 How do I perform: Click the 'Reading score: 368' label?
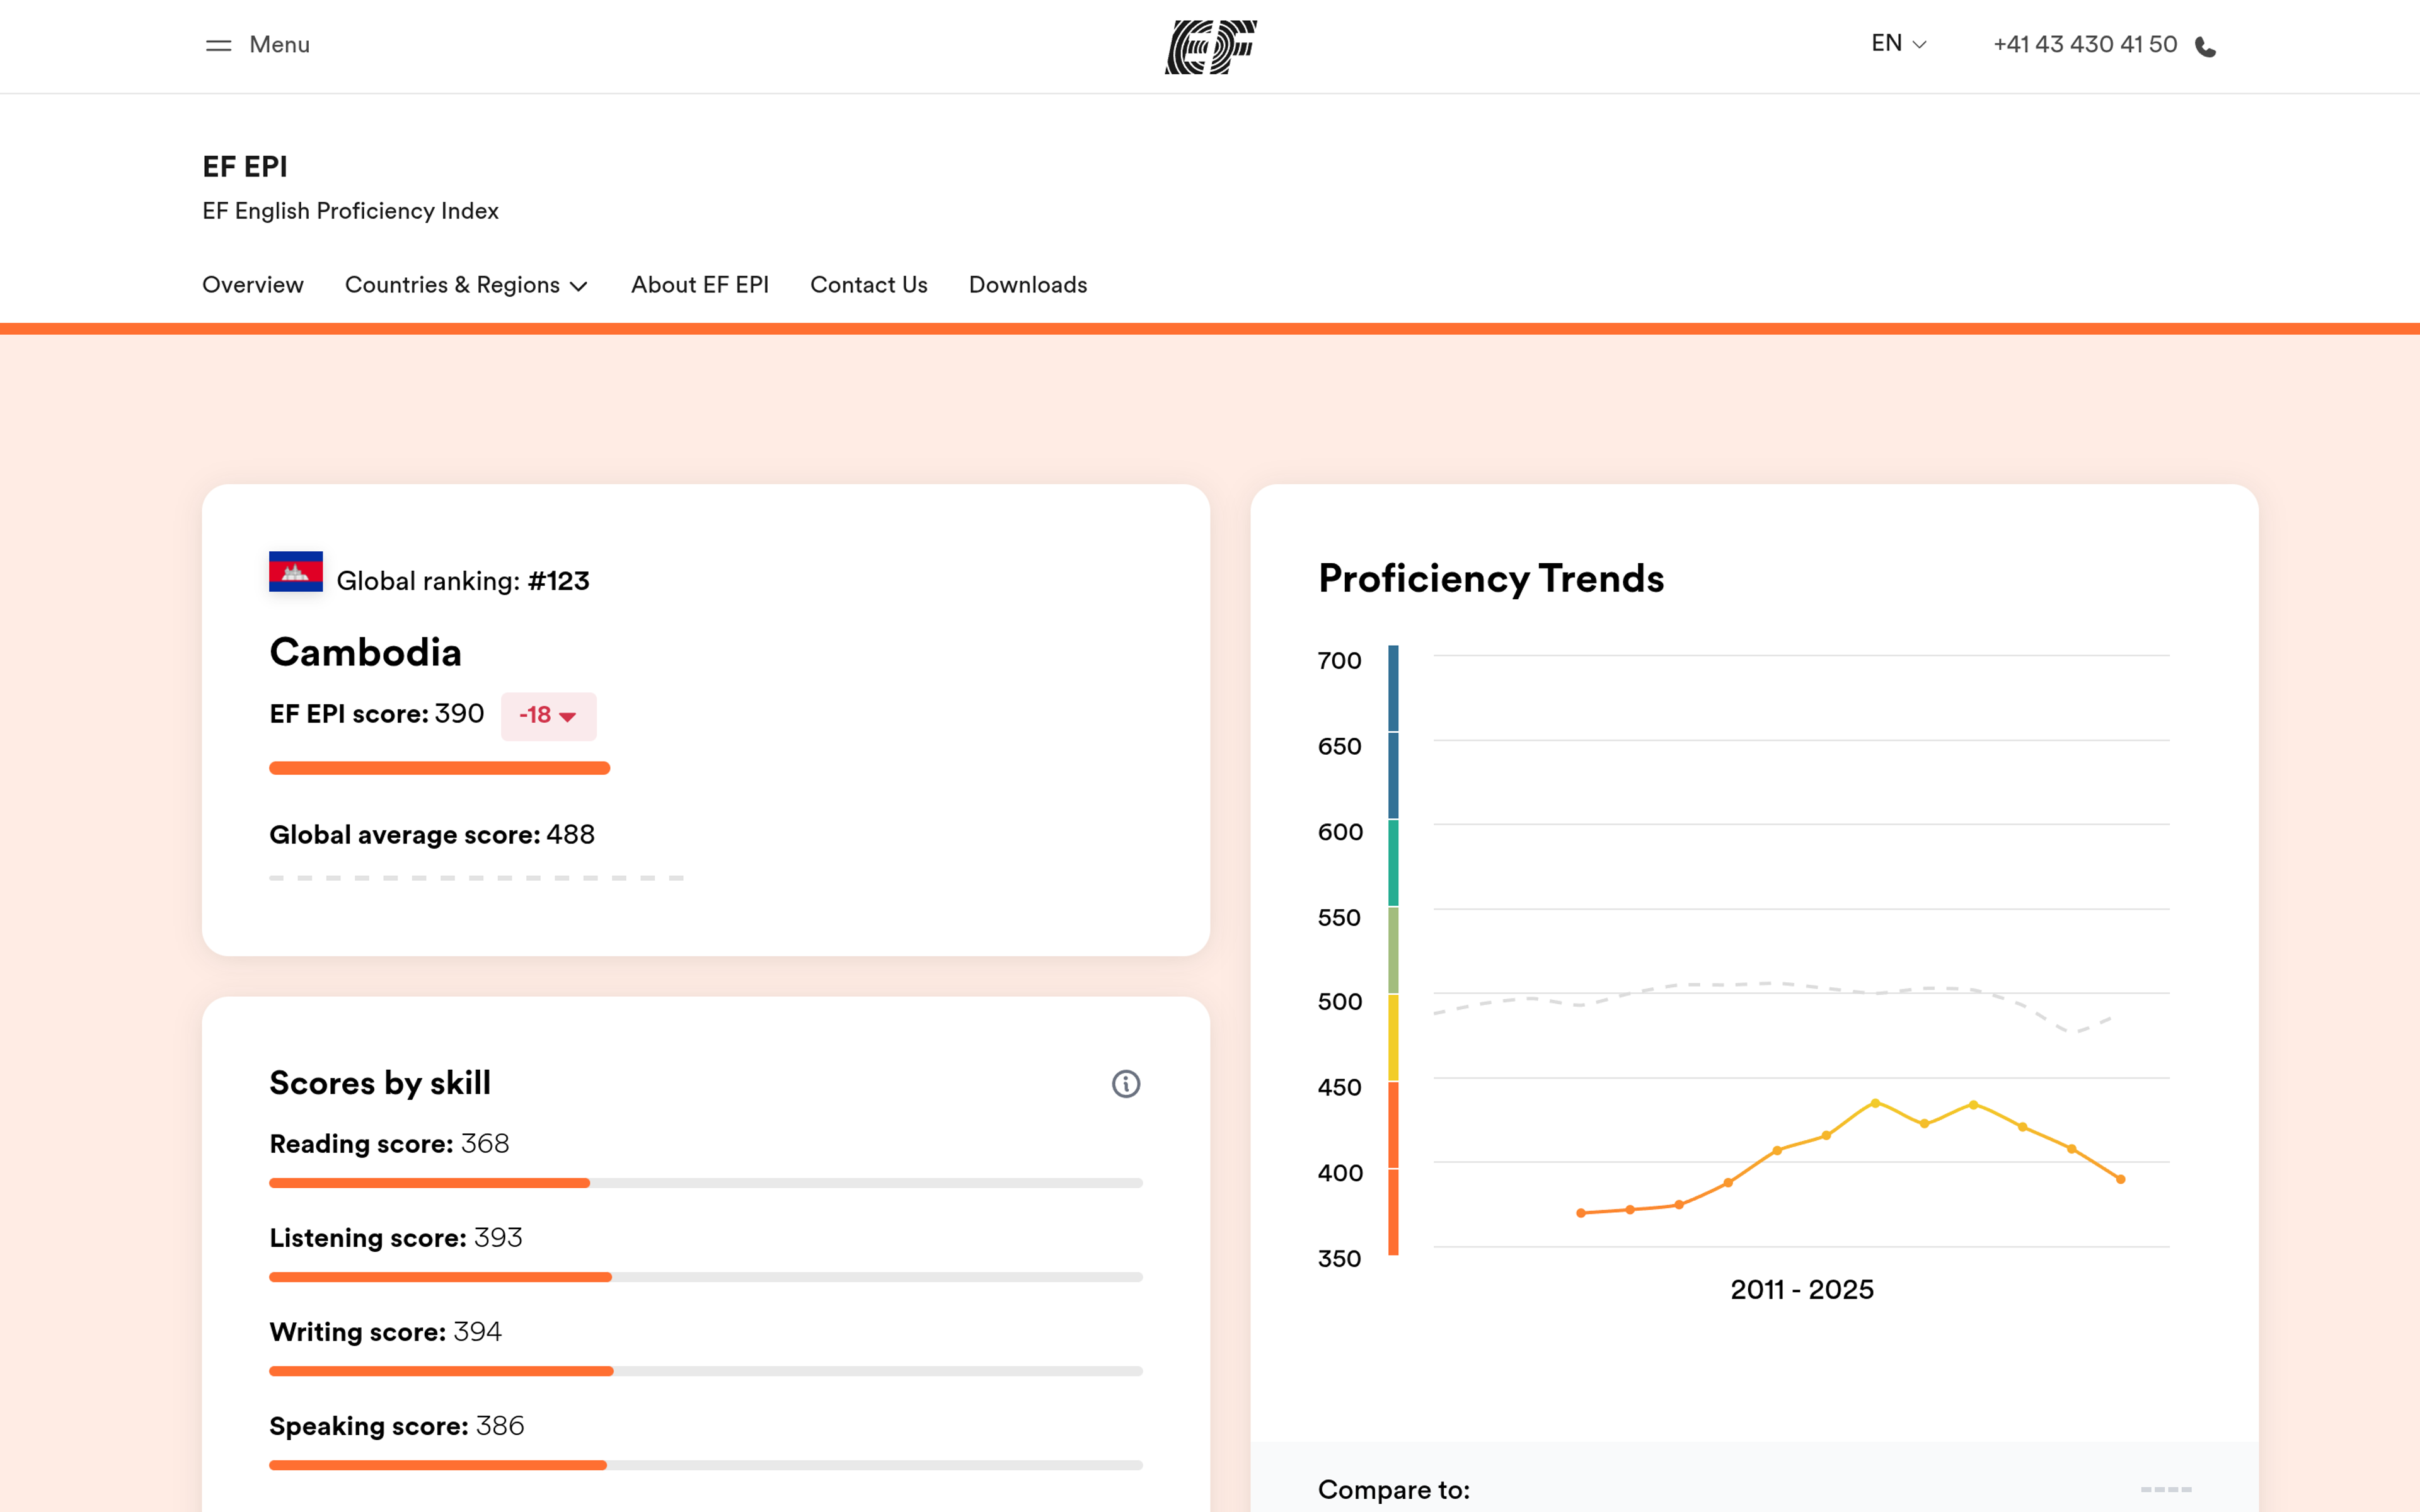point(389,1144)
